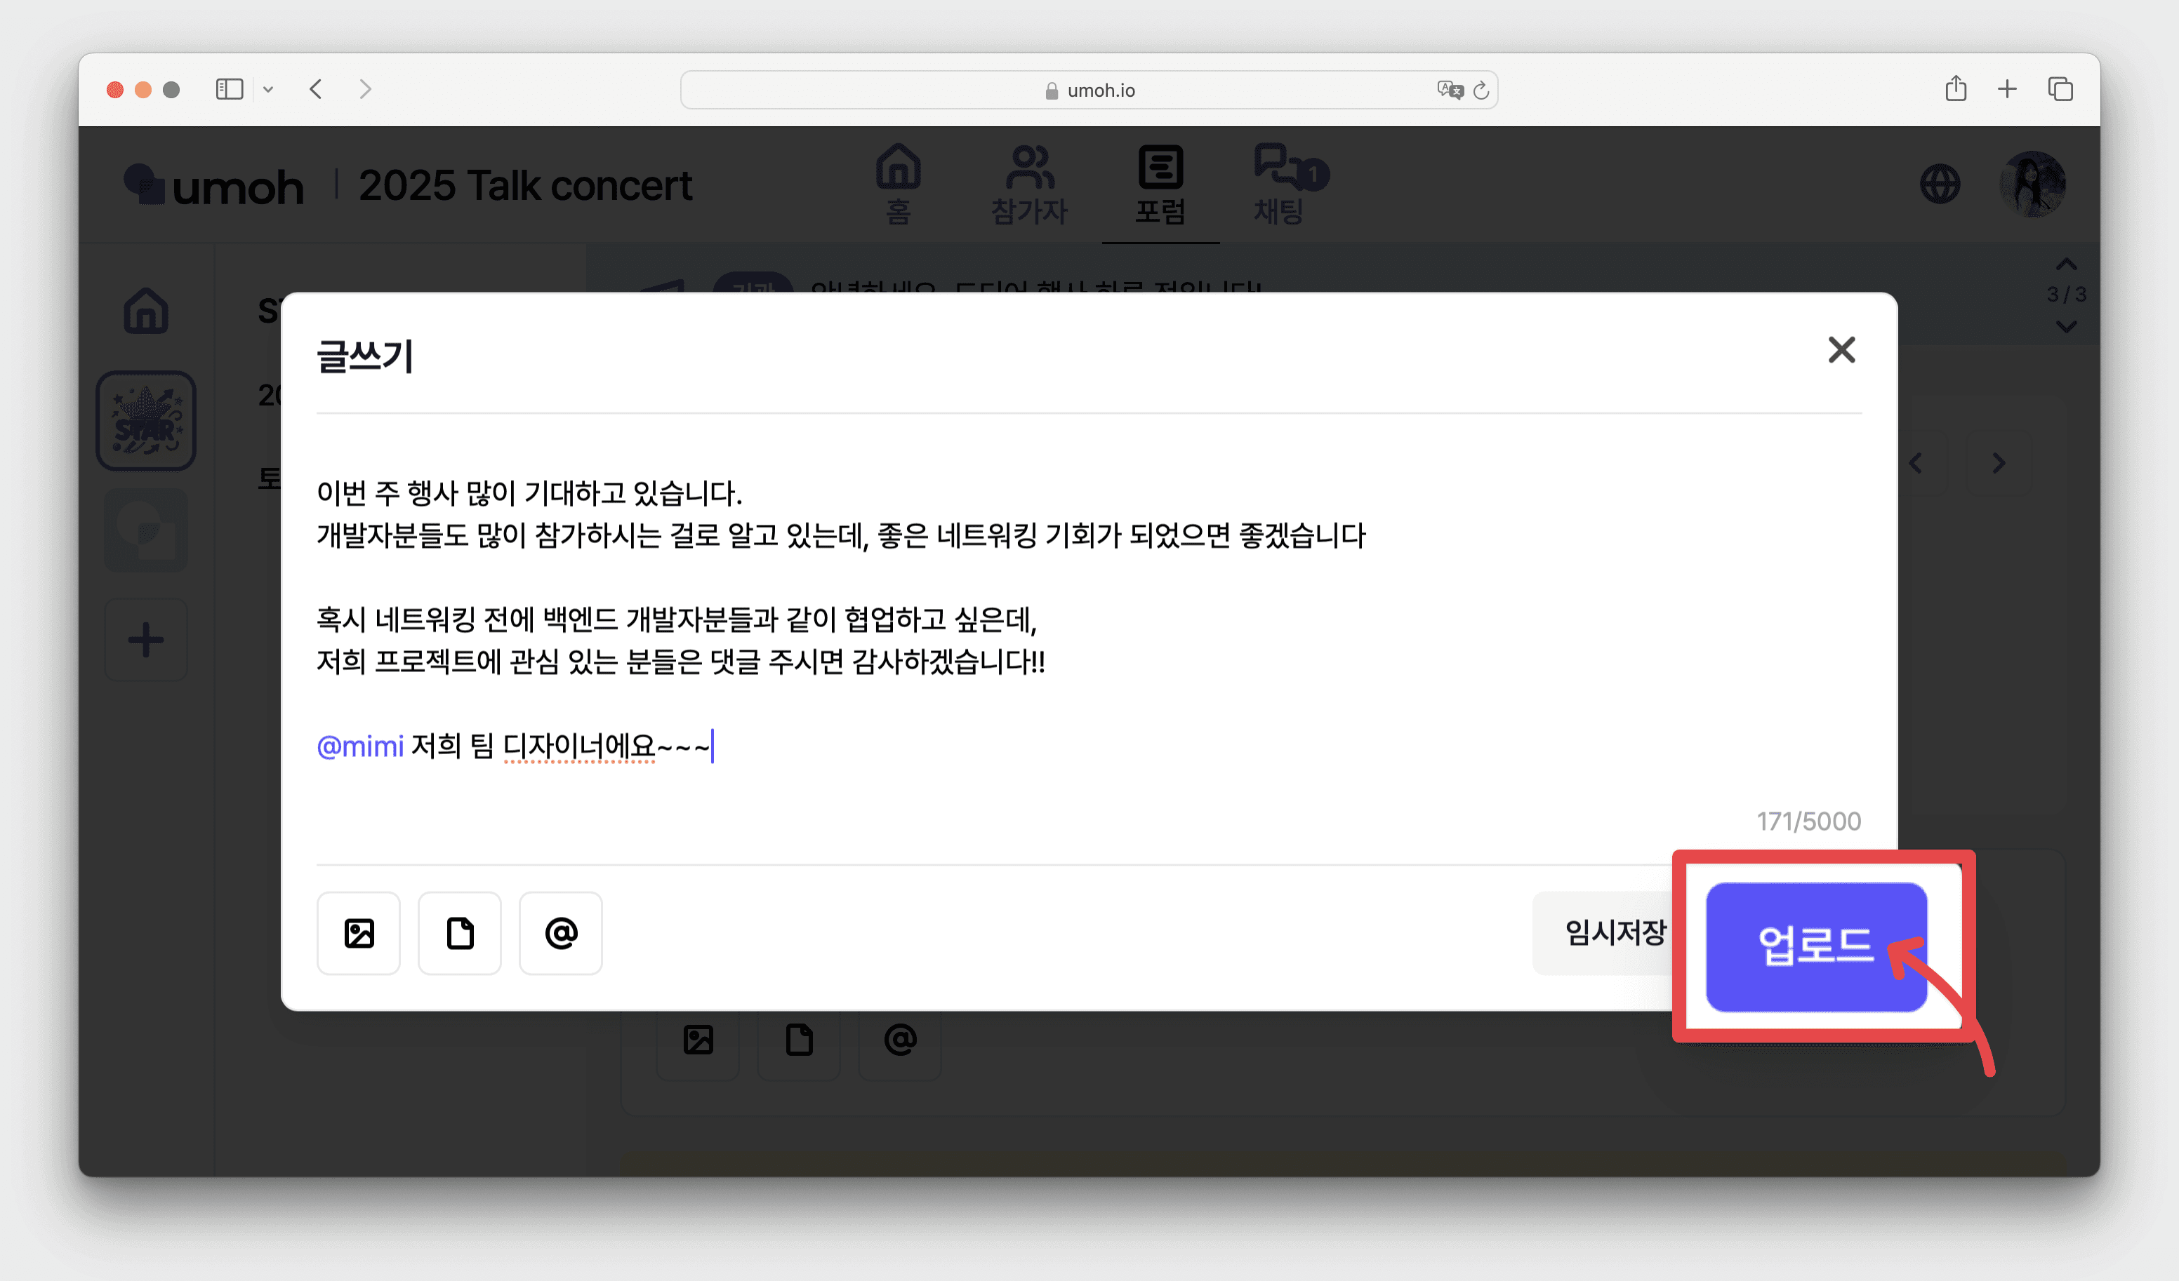
Task: Click the @ mention icon in dialog
Action: 560,932
